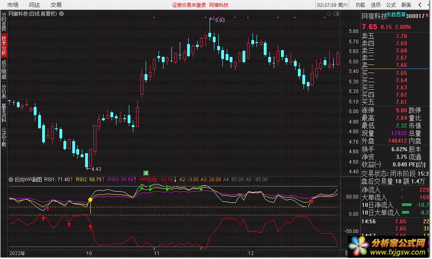Click the back arrow in top bar
The width and height of the screenshot is (432, 259).
pyautogui.click(x=420, y=5)
